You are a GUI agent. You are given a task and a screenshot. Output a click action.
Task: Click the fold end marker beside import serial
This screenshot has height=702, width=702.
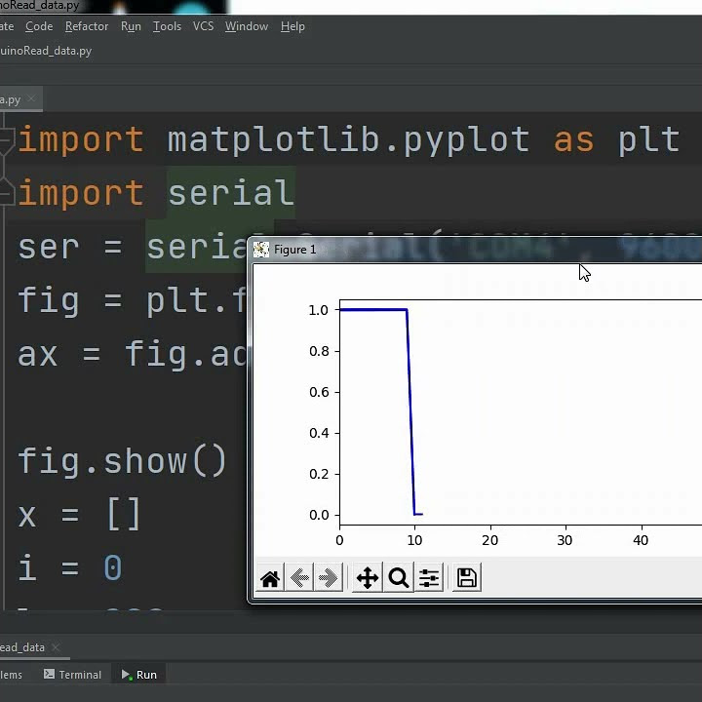(x=6, y=192)
